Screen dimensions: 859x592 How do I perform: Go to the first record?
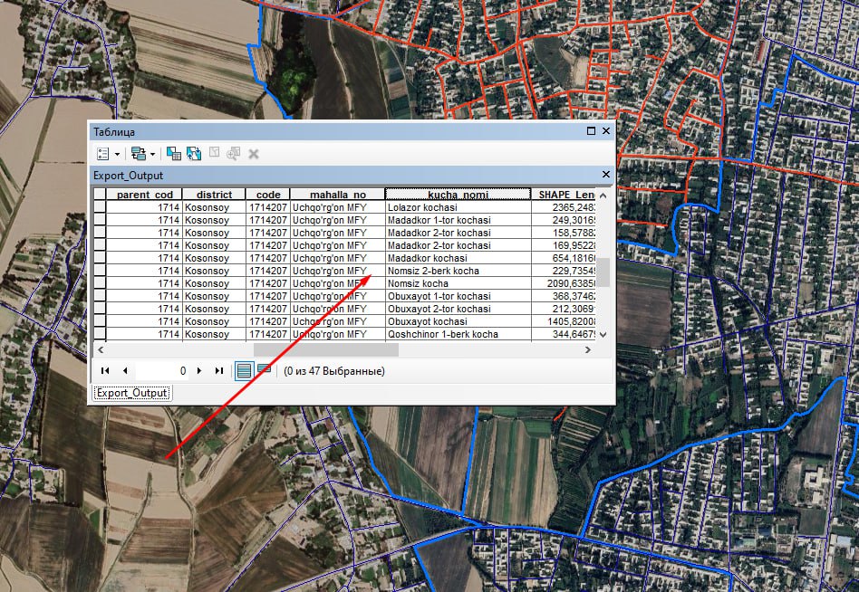(x=105, y=370)
